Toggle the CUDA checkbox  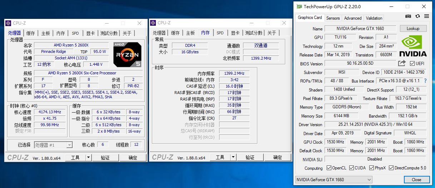[x=352, y=168]
